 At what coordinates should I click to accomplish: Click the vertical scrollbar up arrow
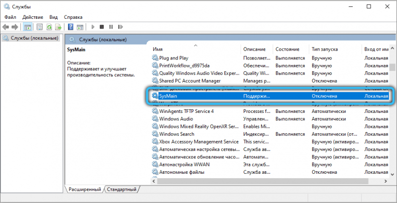point(392,48)
